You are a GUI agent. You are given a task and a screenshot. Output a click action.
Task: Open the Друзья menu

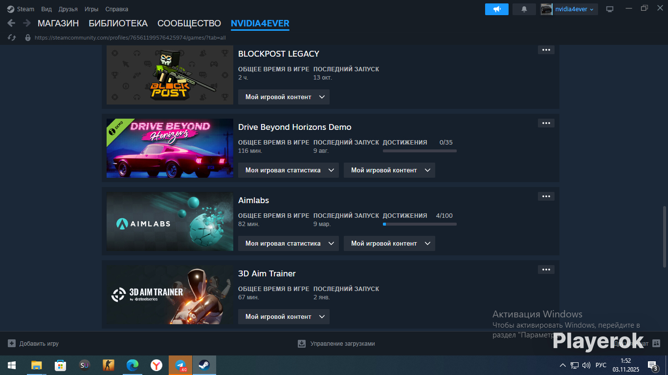(x=68, y=9)
